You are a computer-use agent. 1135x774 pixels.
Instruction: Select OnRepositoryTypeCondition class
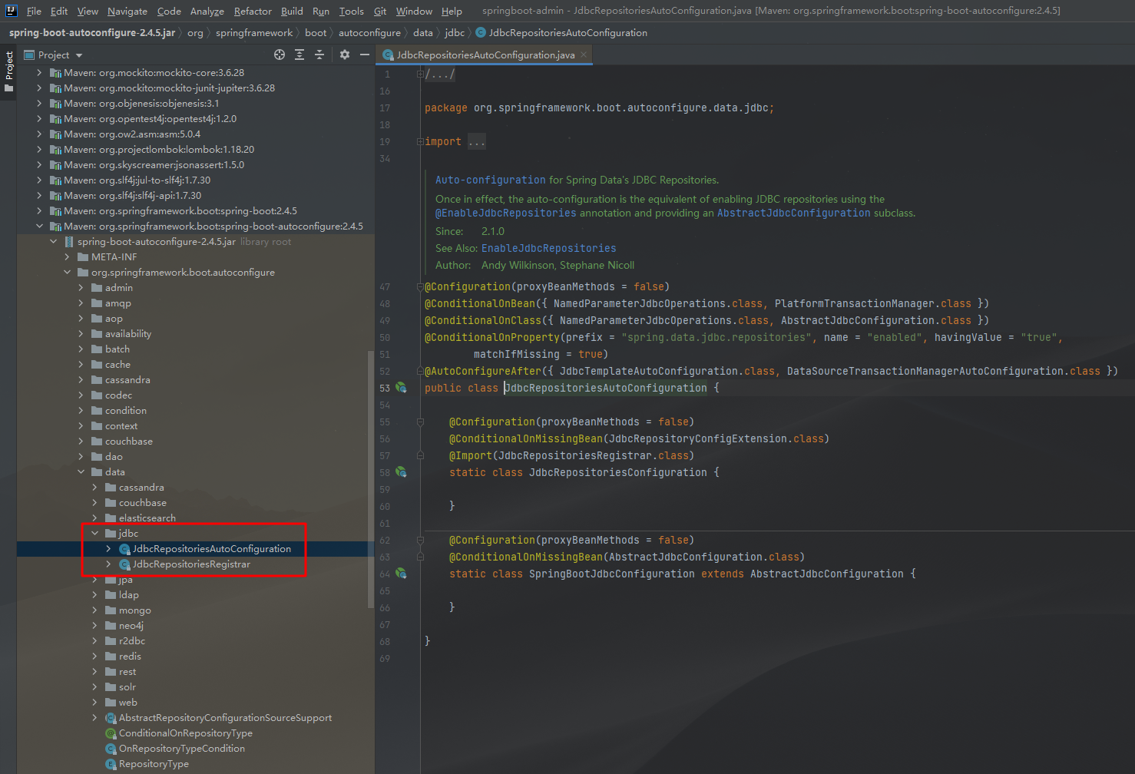(181, 749)
